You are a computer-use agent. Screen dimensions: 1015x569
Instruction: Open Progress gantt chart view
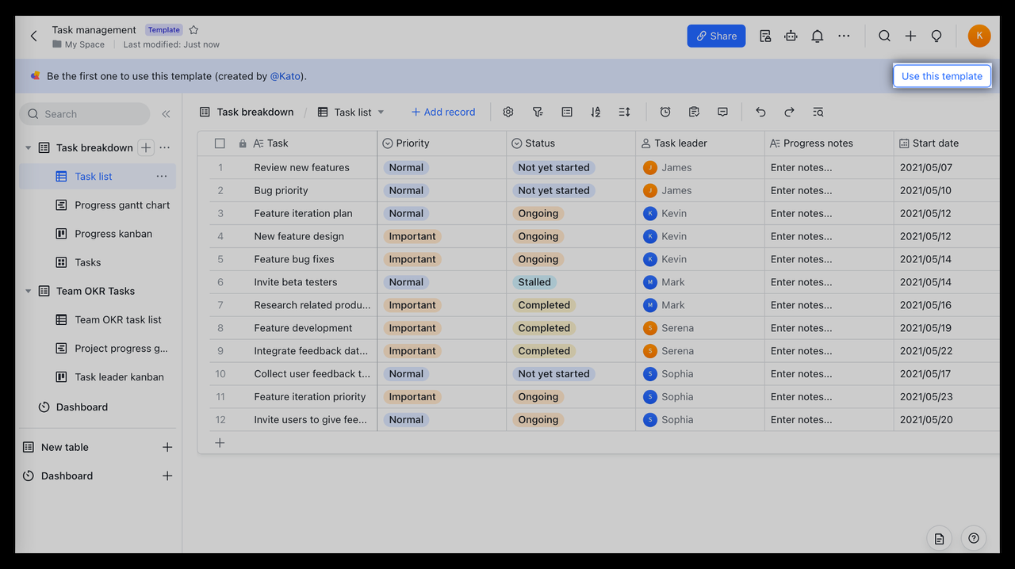122,205
